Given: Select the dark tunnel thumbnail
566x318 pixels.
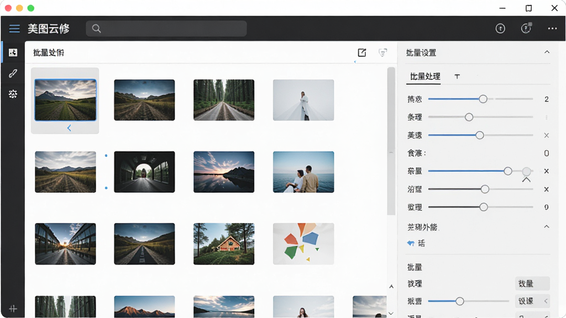Looking at the screenshot, I should click(x=144, y=172).
